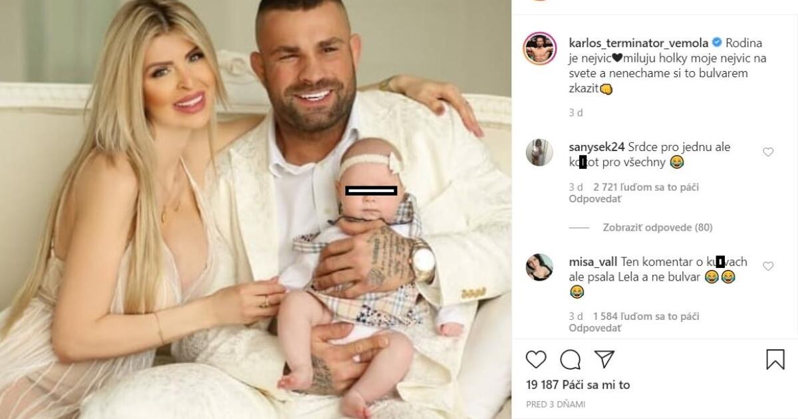Expand replies with Zobraziť odpovede (80)
The image size is (798, 419).
click(658, 227)
